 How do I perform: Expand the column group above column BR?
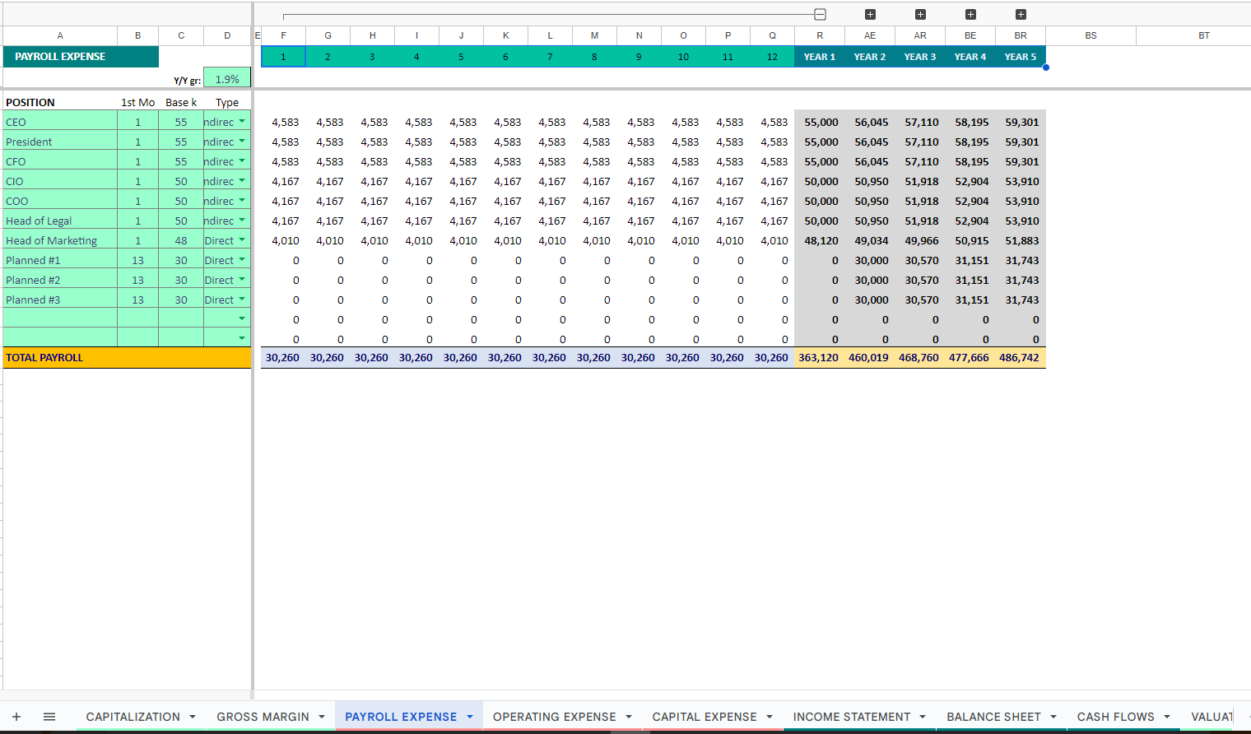[x=1021, y=14]
